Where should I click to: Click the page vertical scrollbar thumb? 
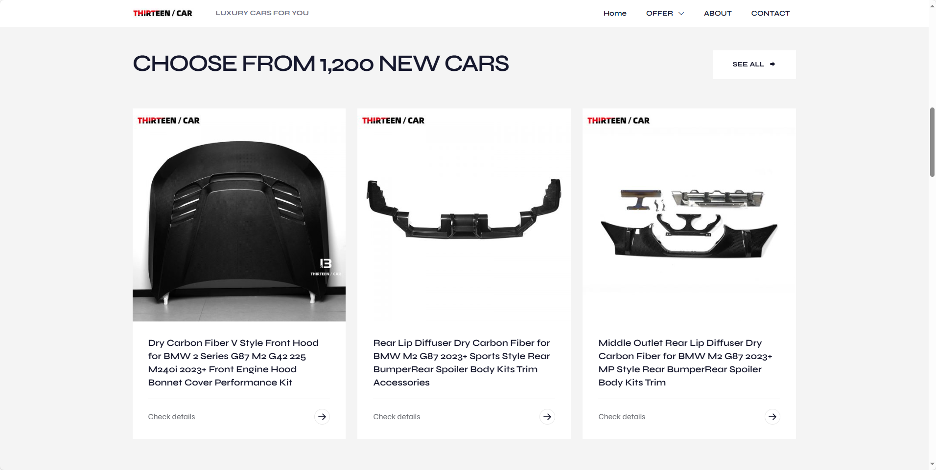(932, 142)
